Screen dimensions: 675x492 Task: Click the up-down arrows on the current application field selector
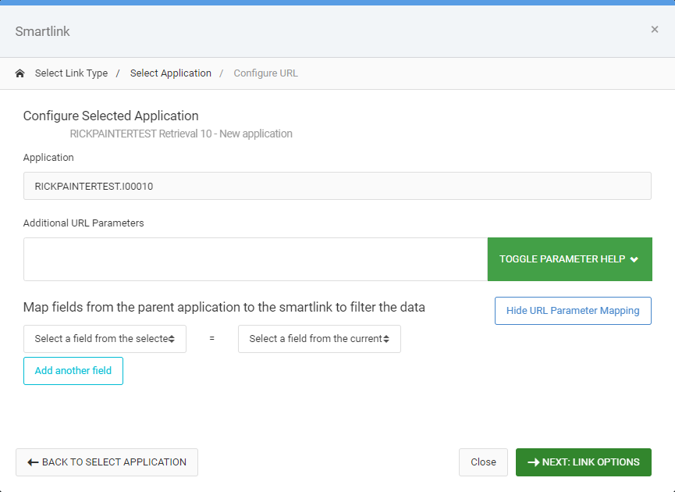[386, 339]
